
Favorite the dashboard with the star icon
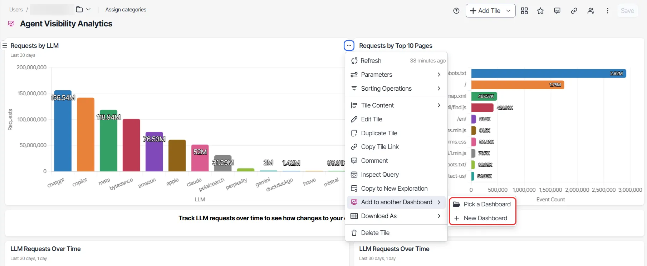pos(540,11)
